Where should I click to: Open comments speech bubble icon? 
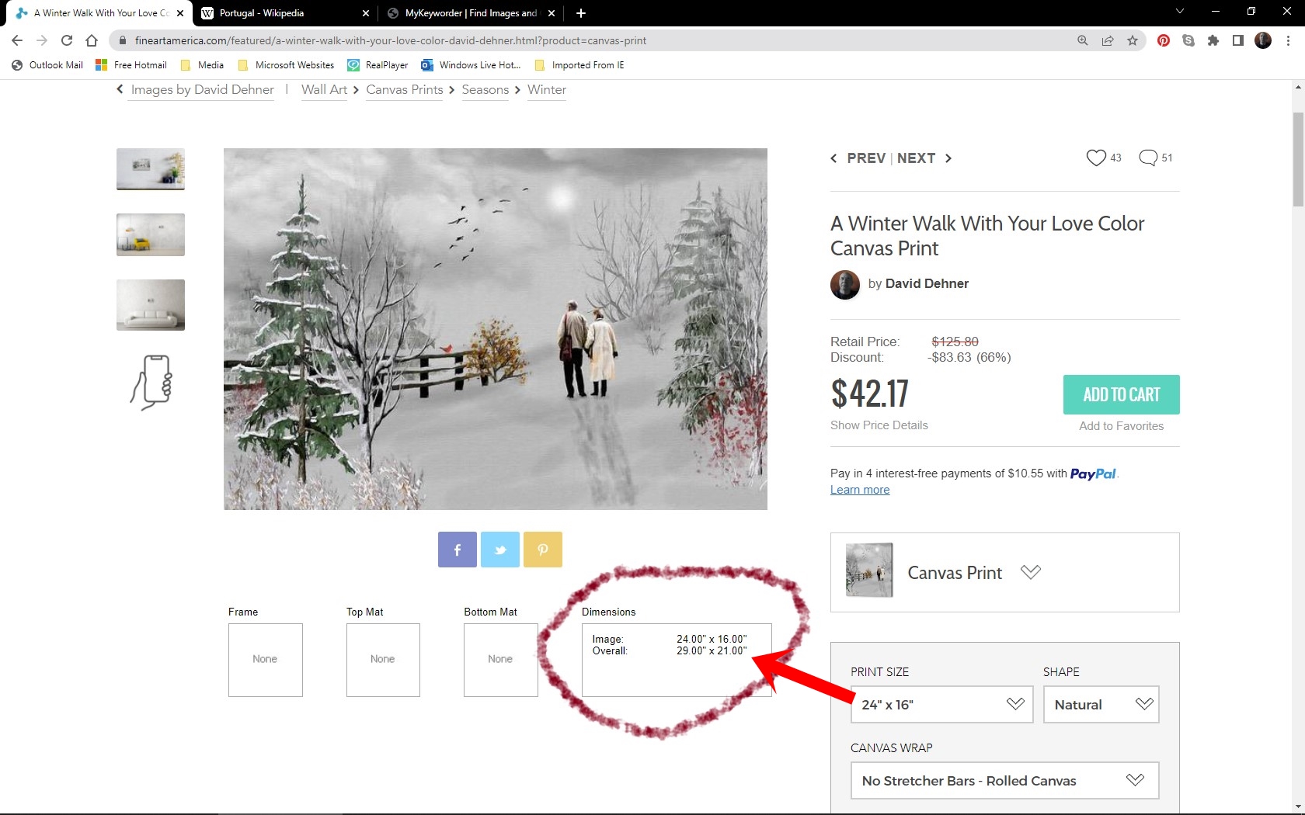1148,158
